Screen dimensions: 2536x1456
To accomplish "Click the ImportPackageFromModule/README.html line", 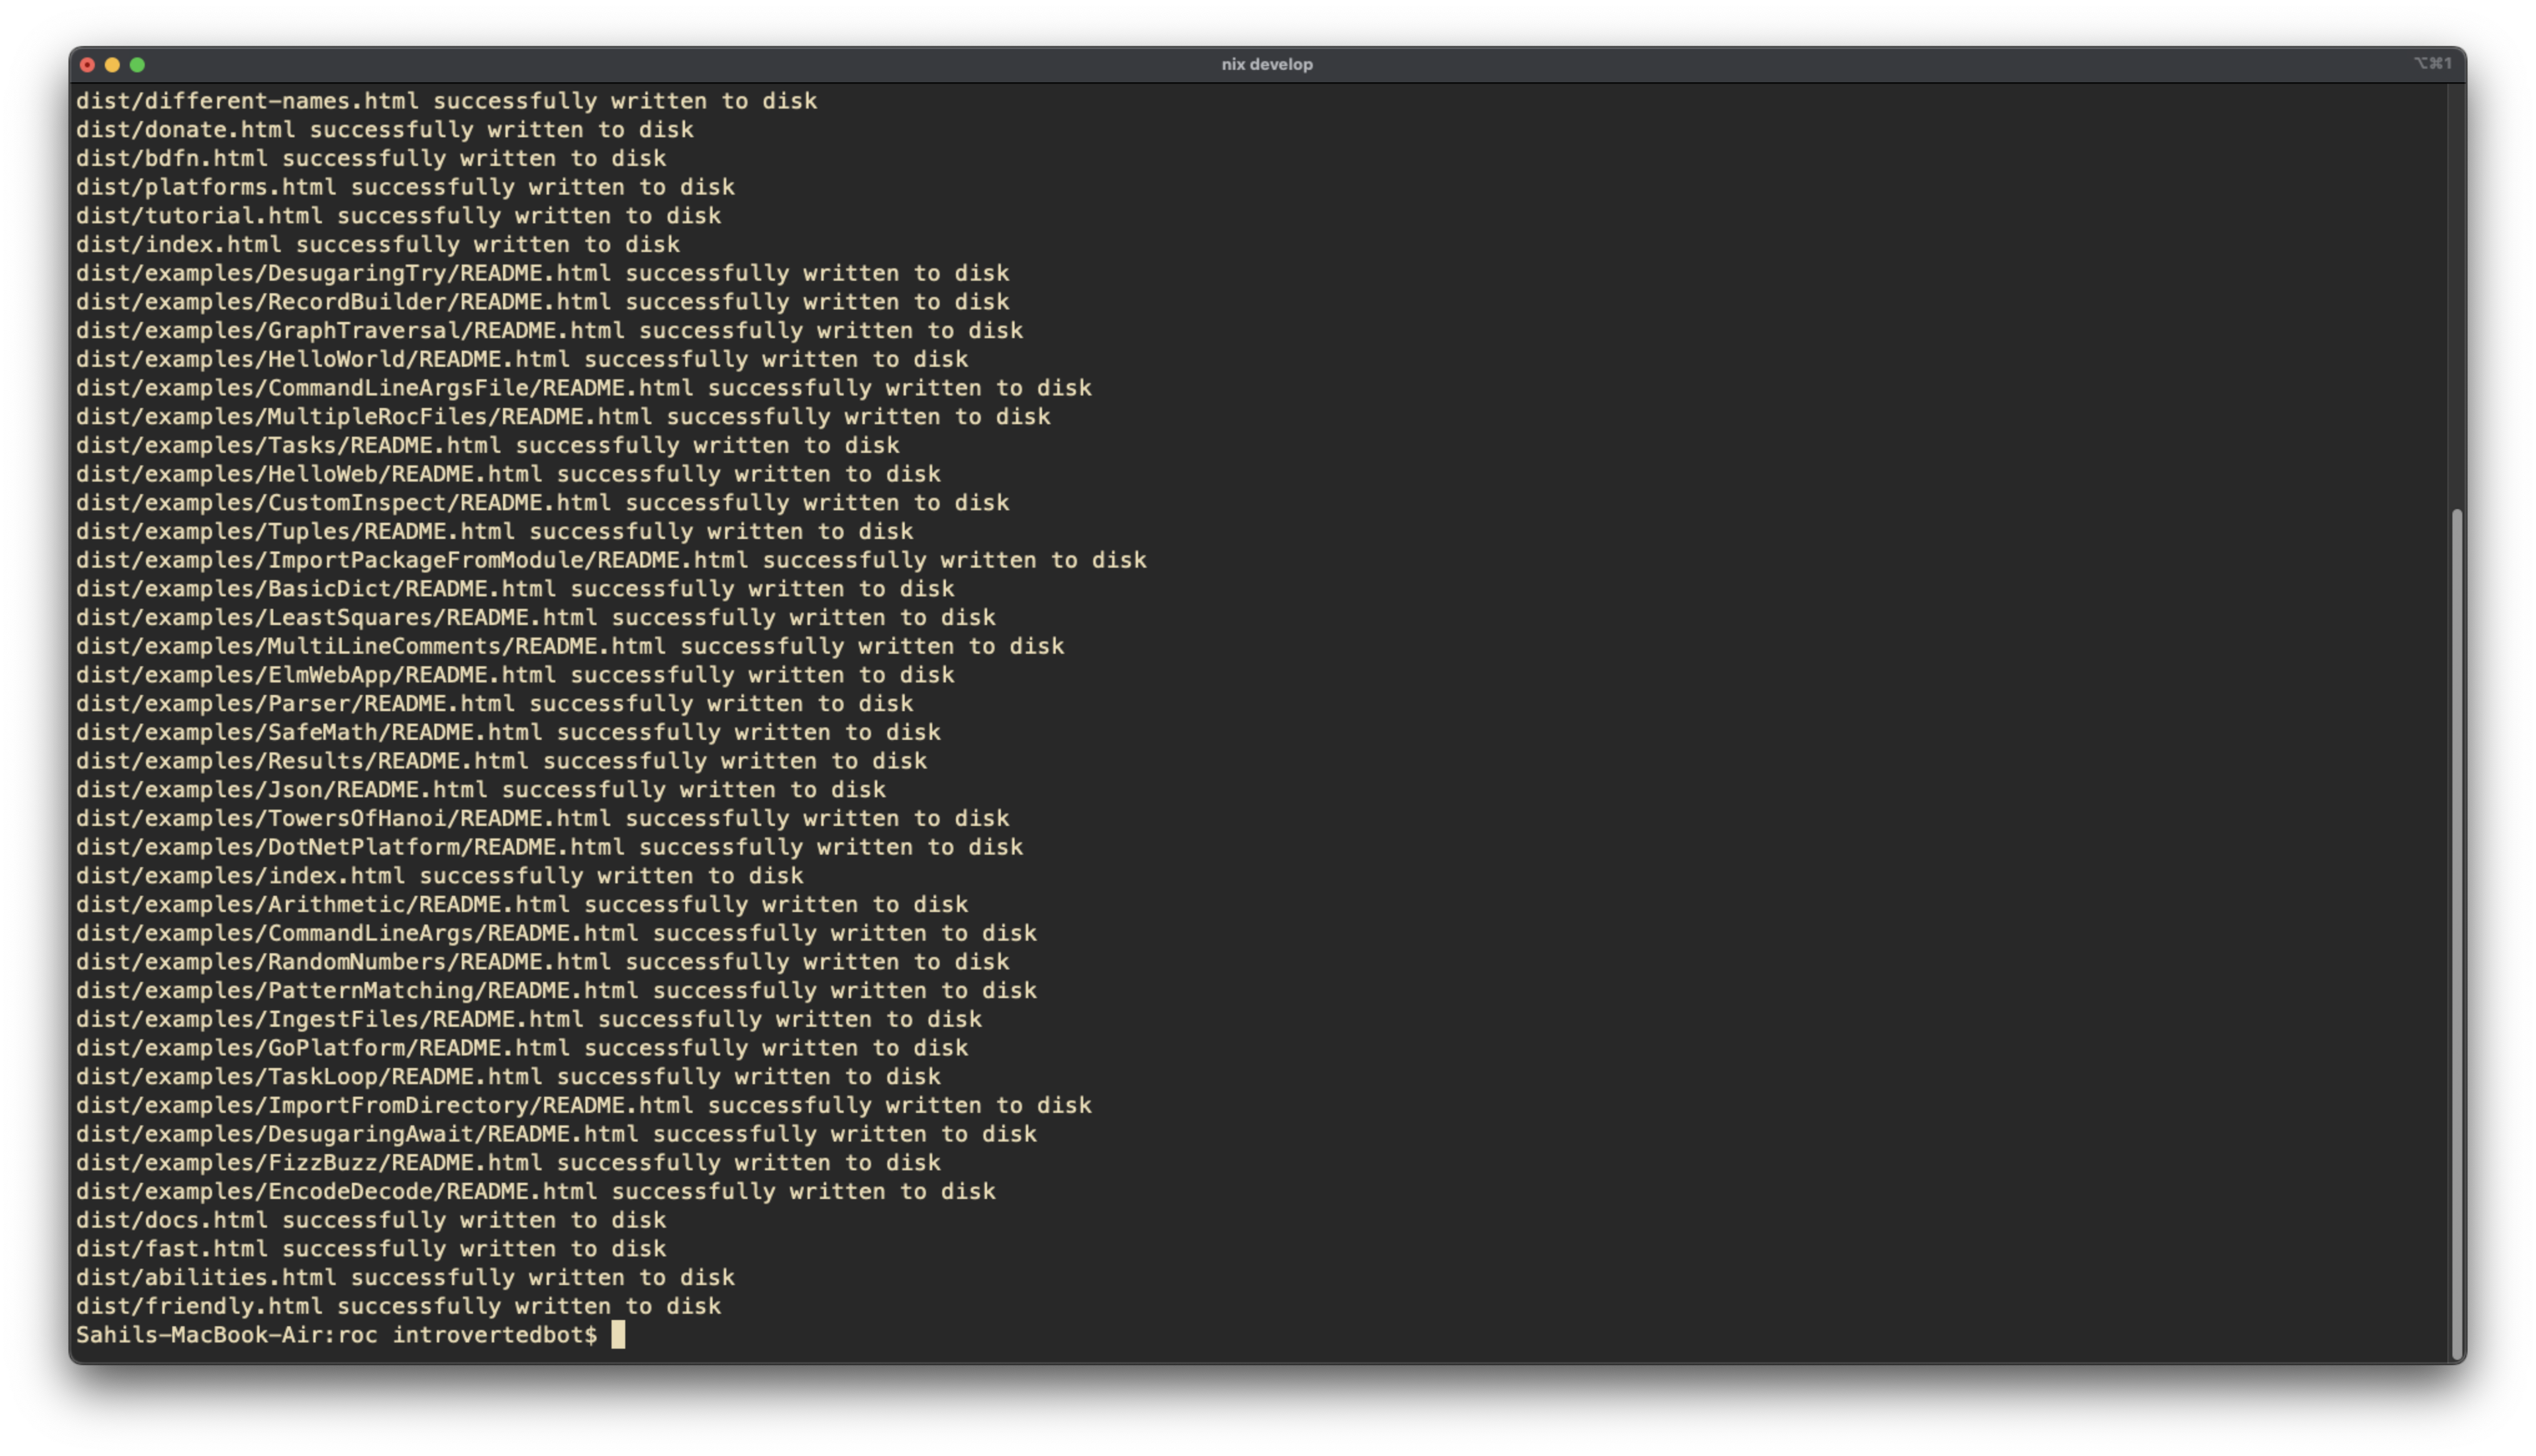I will point(611,560).
